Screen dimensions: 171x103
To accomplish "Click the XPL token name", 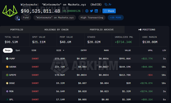I will point(11,99).
